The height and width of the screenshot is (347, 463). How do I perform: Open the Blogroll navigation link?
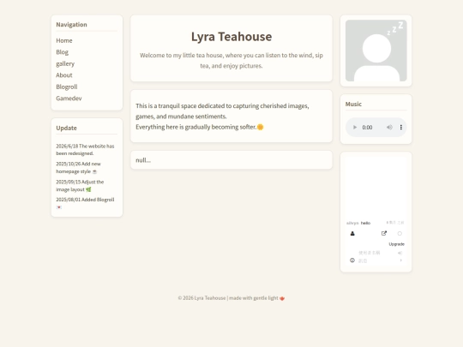click(x=67, y=87)
